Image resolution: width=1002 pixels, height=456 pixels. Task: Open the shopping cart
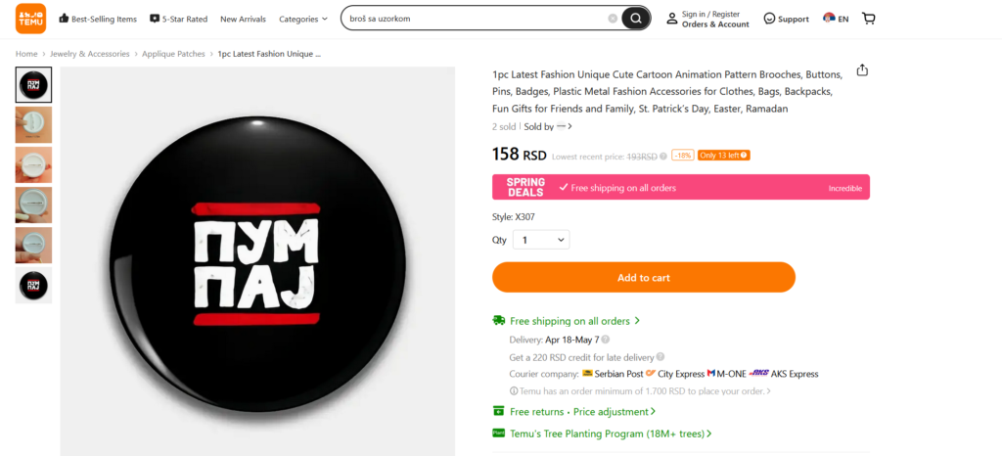[869, 19]
